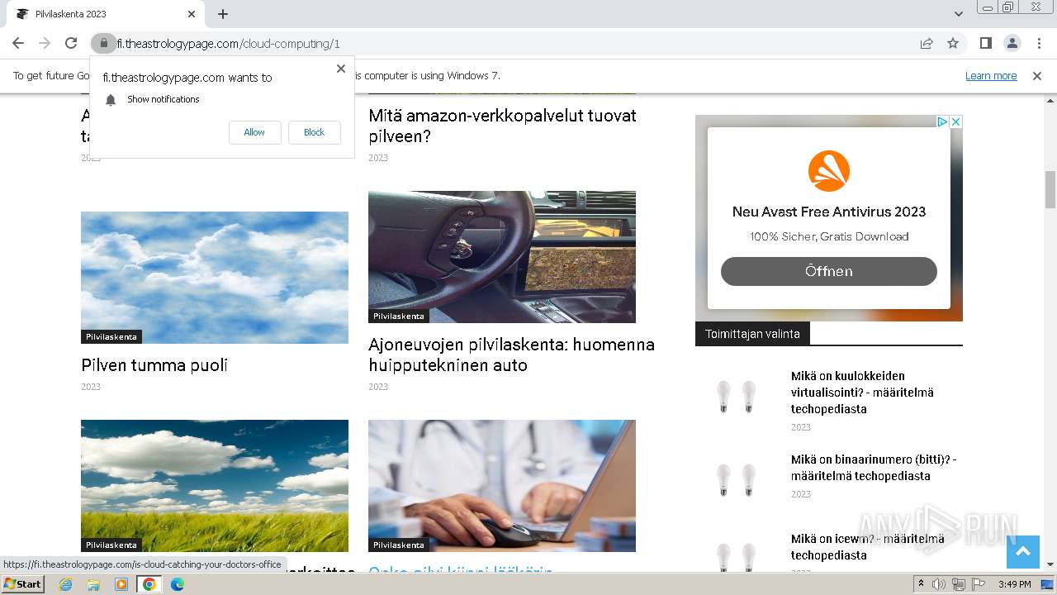This screenshot has height=595, width=1057.
Task: Select Pilvilaskenta tag on field image
Action: click(x=111, y=545)
